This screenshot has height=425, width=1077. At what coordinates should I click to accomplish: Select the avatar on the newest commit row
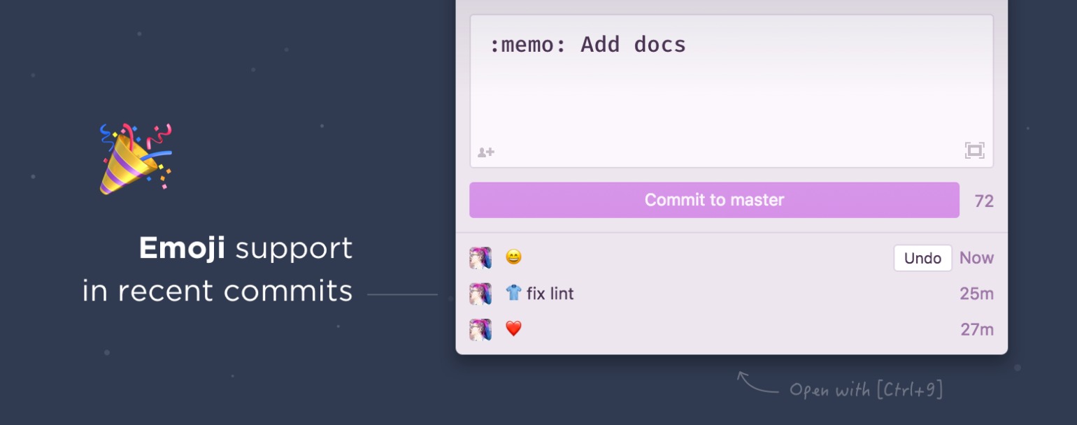click(480, 257)
